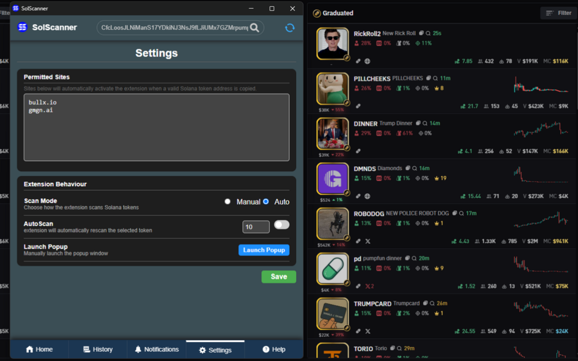Select the Auto scan mode radio button
578x361 pixels.
click(266, 202)
